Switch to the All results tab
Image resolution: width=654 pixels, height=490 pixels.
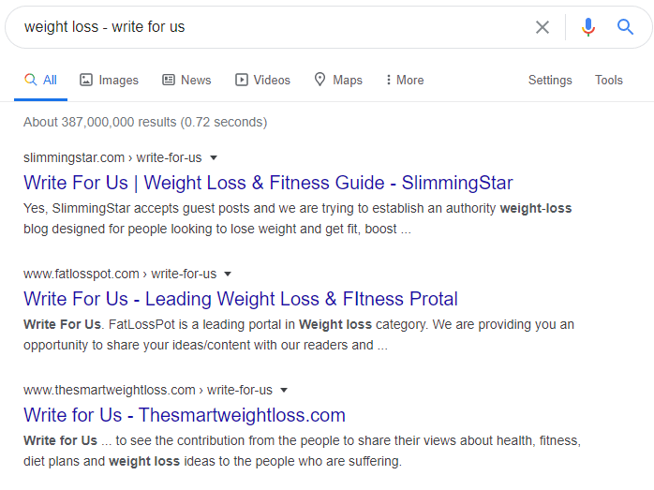click(x=41, y=80)
